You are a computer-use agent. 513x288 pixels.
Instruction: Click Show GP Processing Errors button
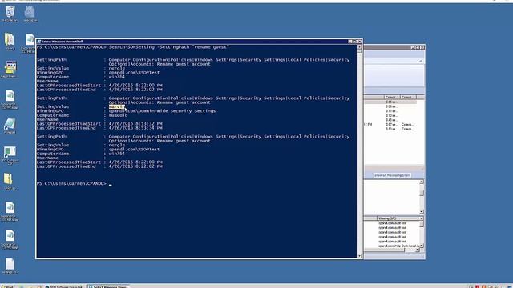[x=392, y=175]
